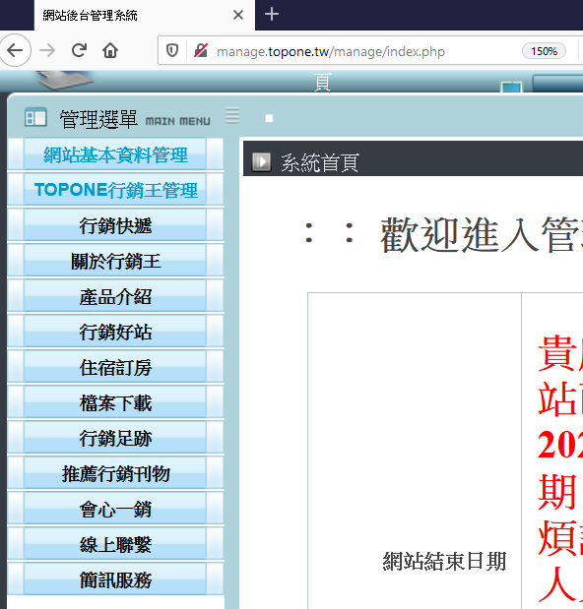This screenshot has height=609, width=583.
Task: Select the 線上聯繫 sidebar entry
Action: [x=115, y=544]
